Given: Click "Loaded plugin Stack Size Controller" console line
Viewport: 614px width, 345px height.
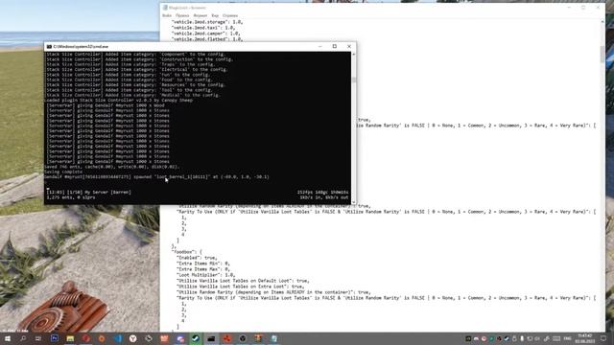Looking at the screenshot, I should 119,100.
